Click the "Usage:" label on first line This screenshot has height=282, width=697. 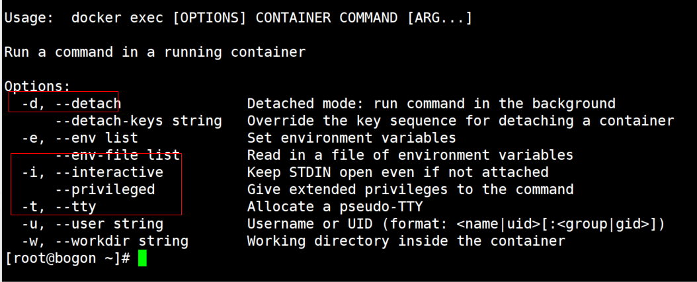pyautogui.click(x=29, y=18)
